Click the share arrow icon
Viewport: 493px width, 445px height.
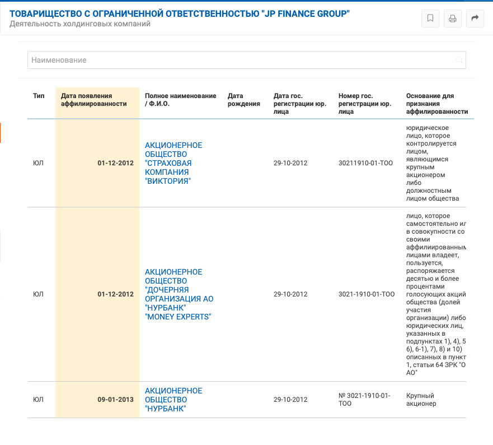(475, 18)
